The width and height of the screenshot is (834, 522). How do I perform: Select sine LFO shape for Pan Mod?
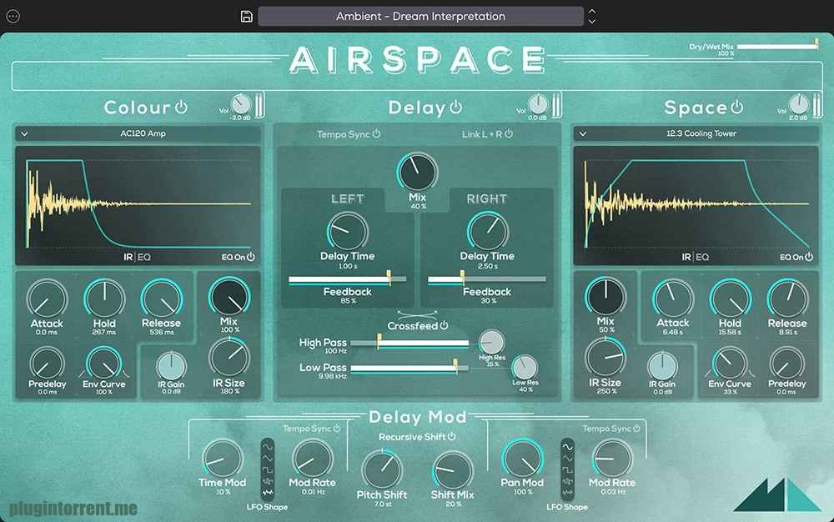[567, 447]
